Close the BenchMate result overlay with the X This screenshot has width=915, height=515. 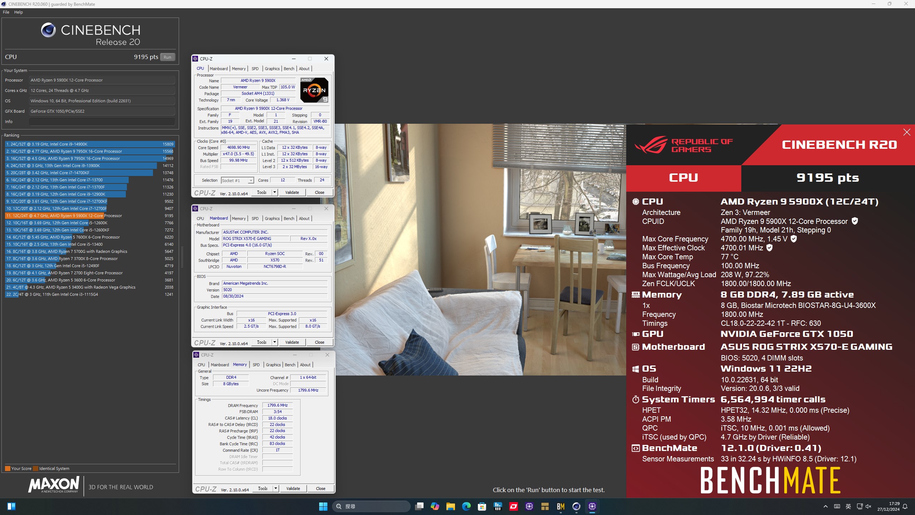pyautogui.click(x=906, y=132)
